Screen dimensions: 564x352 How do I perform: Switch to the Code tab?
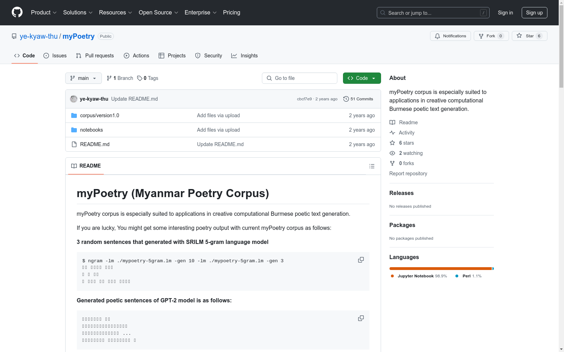[x=24, y=56]
